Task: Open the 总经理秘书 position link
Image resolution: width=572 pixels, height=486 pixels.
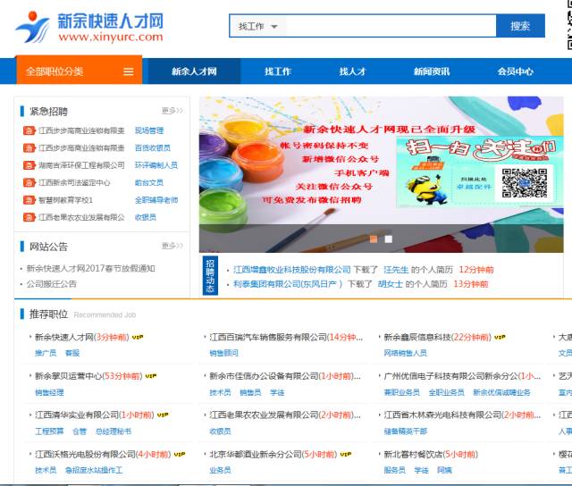Action: pyautogui.click(x=114, y=432)
